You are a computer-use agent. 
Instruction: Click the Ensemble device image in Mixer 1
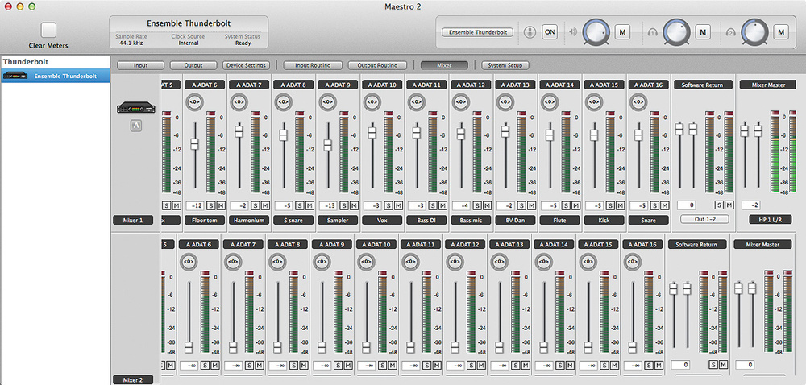tap(136, 110)
